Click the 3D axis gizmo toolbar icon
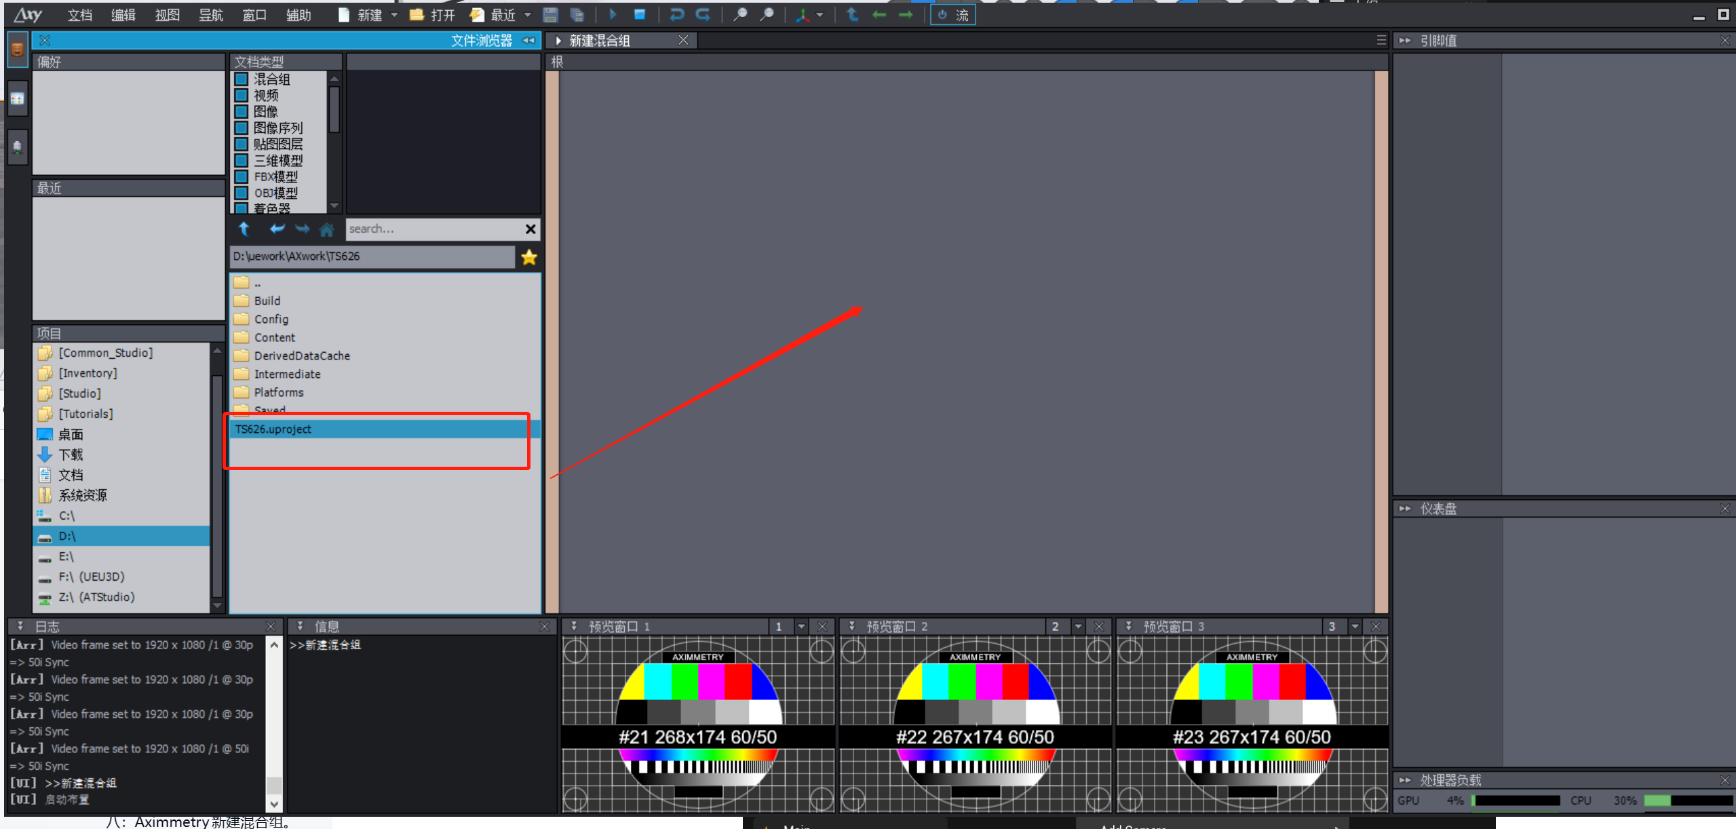Screen dimensions: 1736x829 click(x=803, y=15)
